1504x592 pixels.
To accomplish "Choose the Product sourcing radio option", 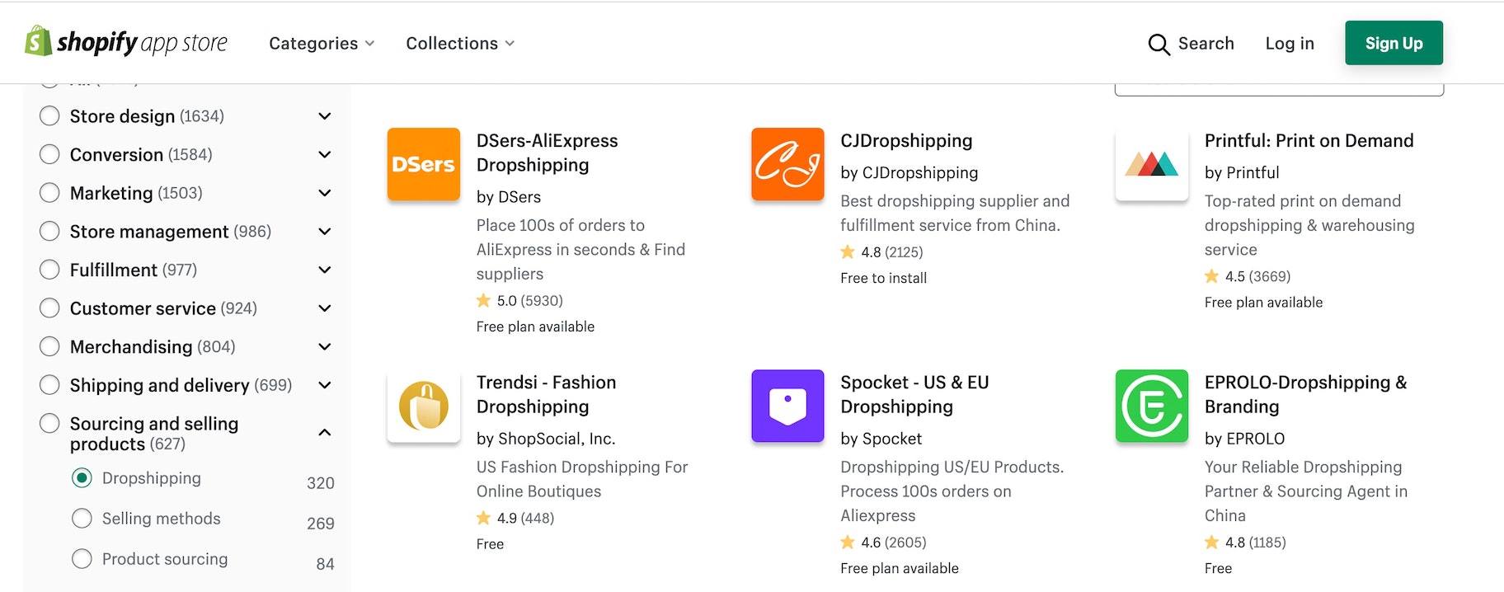I will point(82,559).
